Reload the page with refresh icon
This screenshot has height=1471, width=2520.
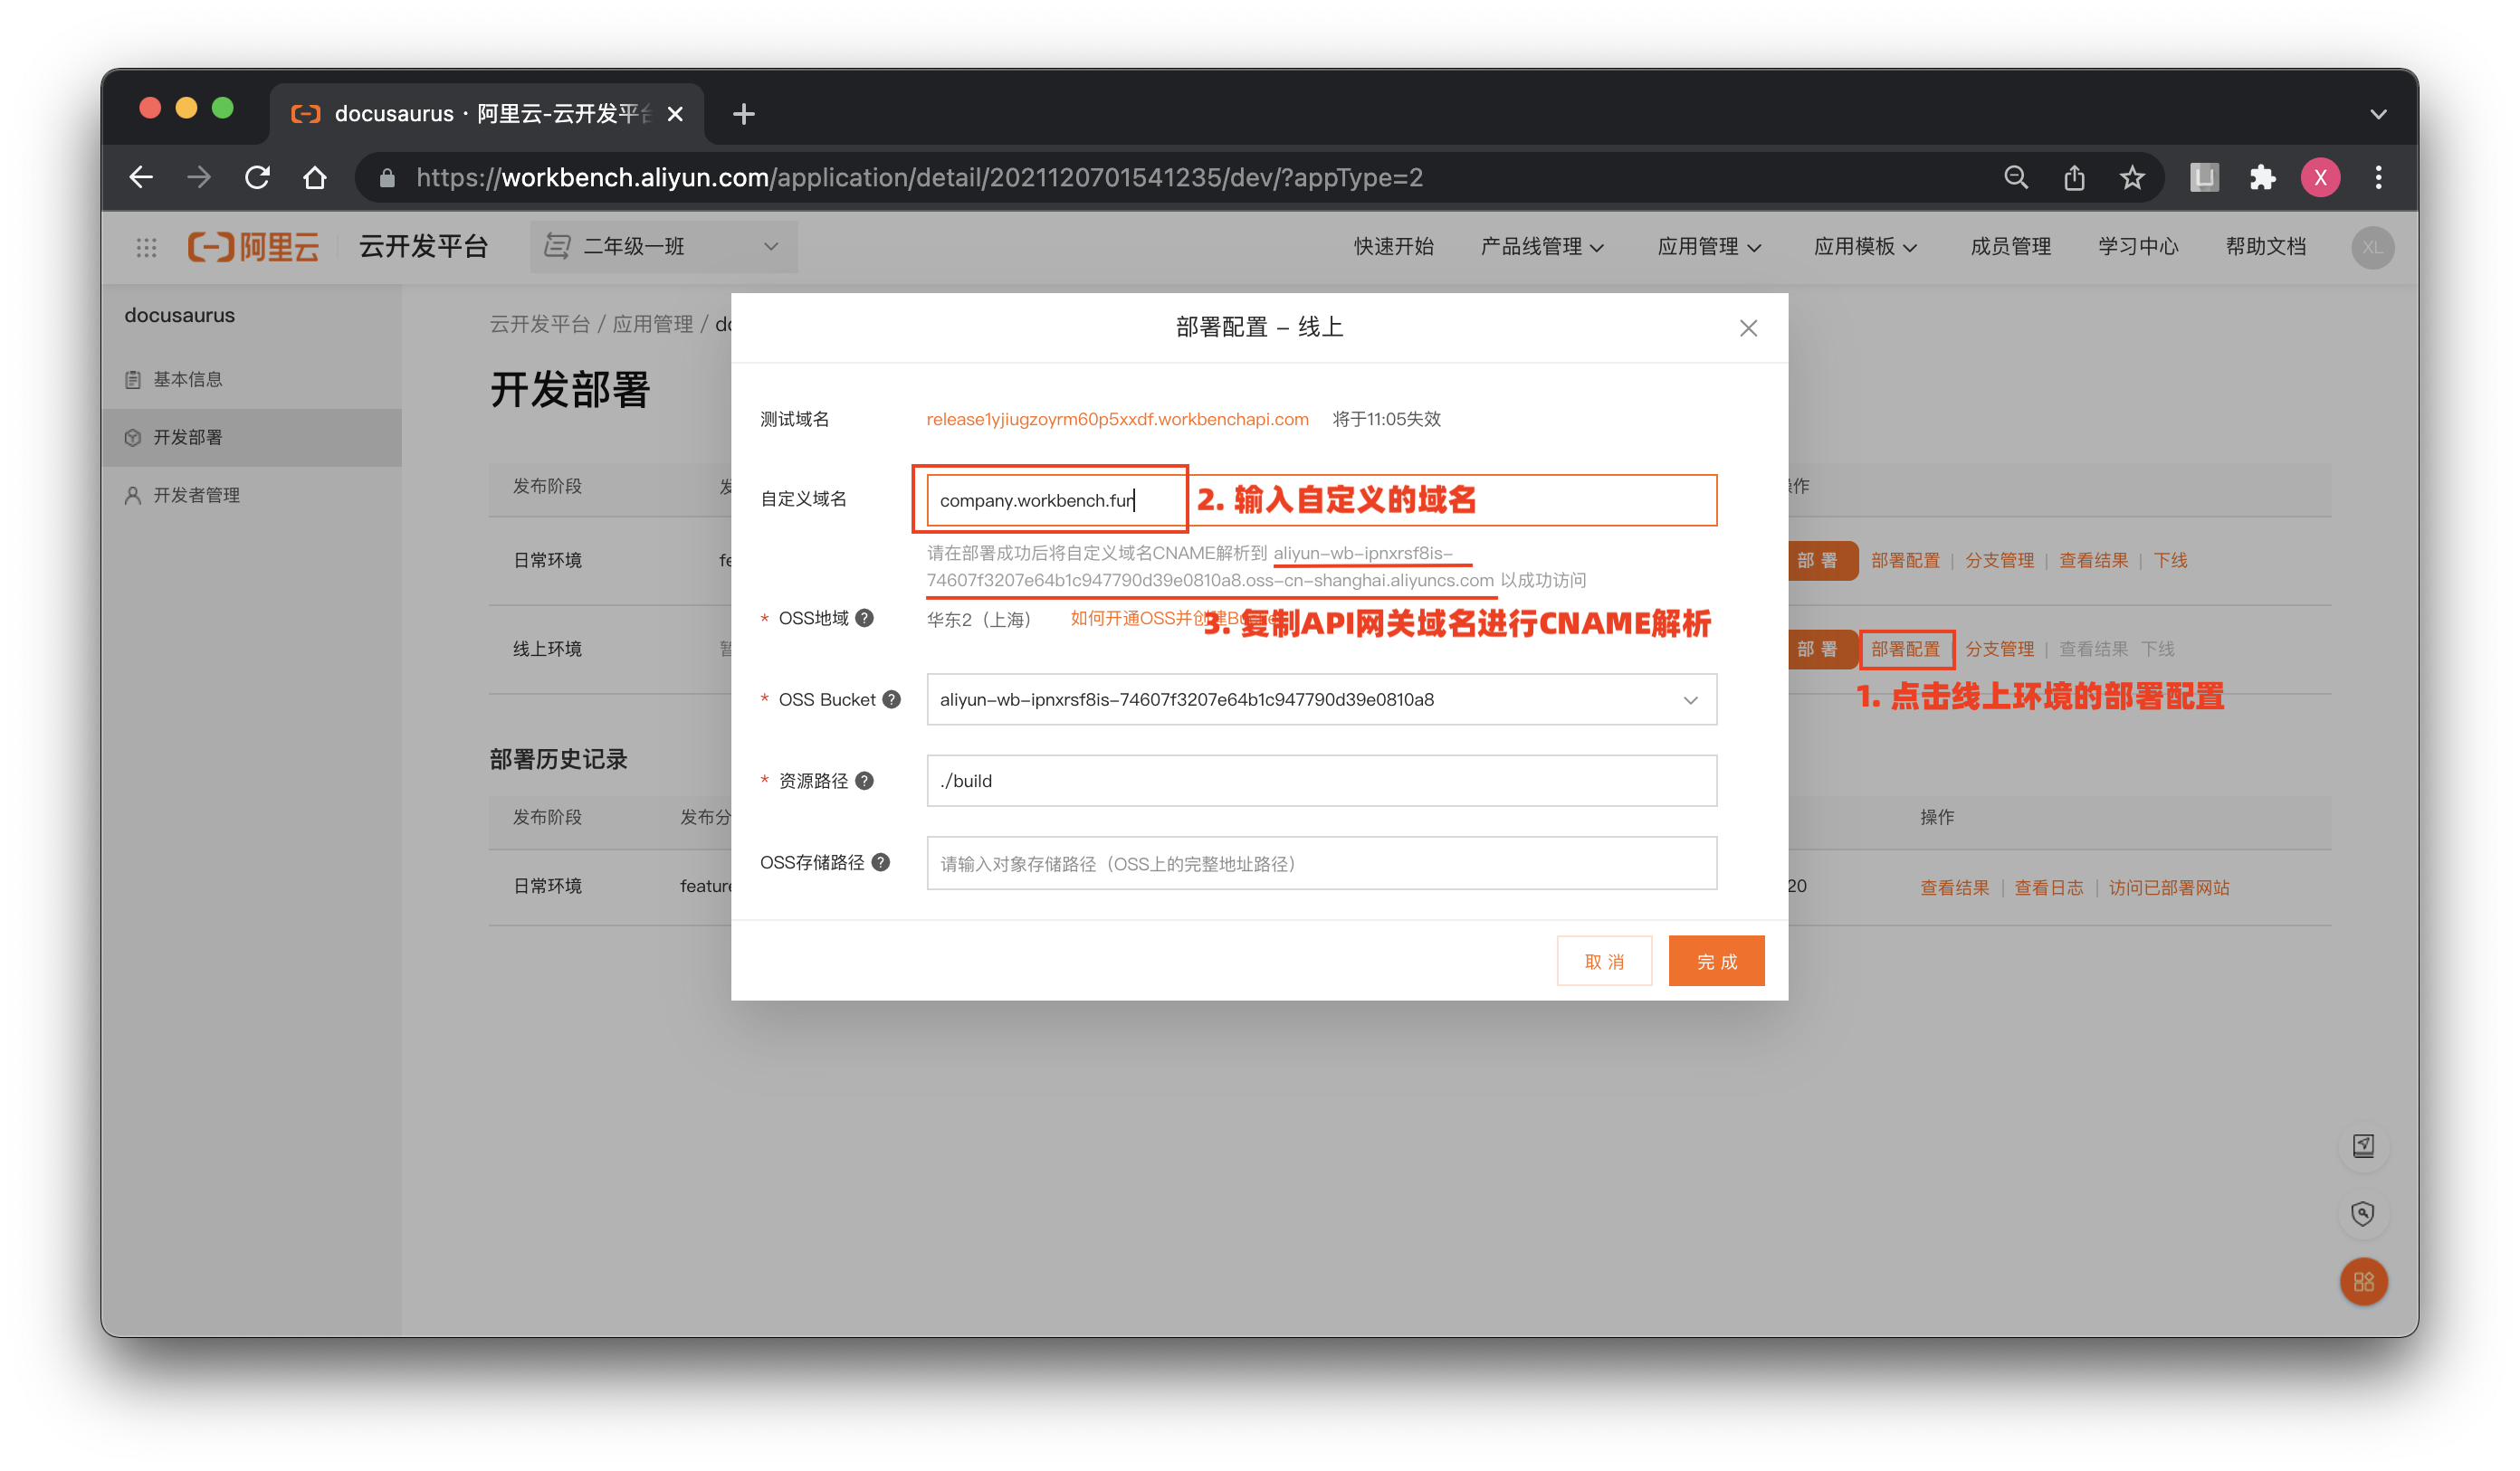[x=258, y=178]
